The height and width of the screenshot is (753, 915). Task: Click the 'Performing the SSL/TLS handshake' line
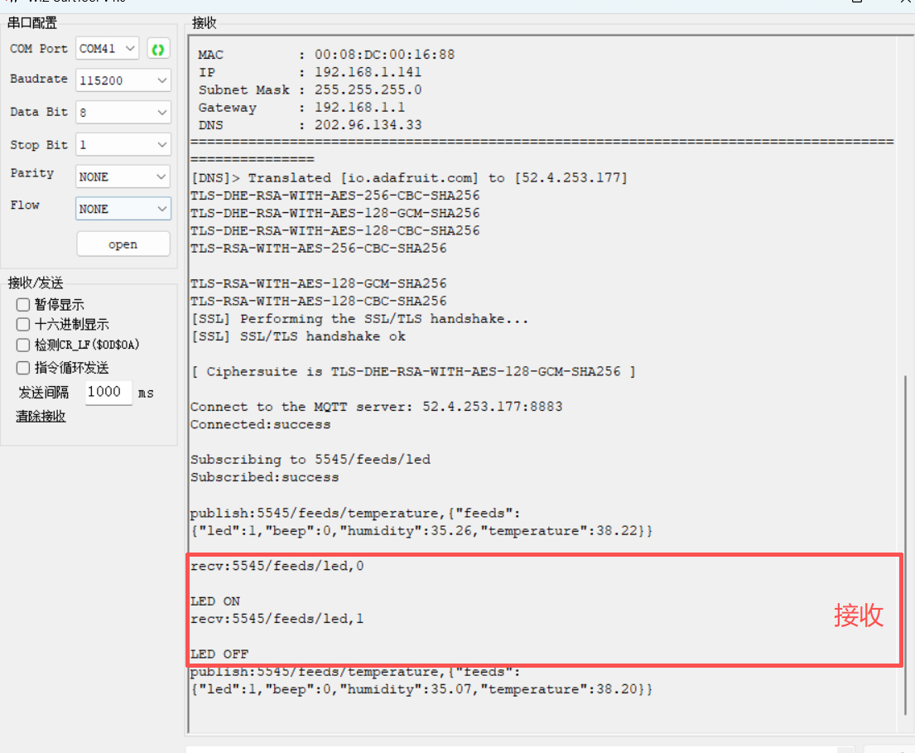click(x=360, y=319)
